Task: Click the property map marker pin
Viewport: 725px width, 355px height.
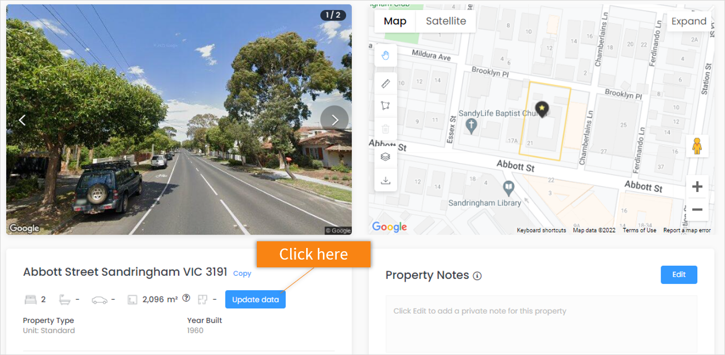Action: pos(541,109)
